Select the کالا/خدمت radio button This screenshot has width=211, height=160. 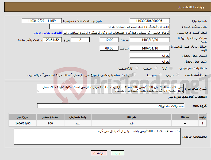(x=137, y=68)
